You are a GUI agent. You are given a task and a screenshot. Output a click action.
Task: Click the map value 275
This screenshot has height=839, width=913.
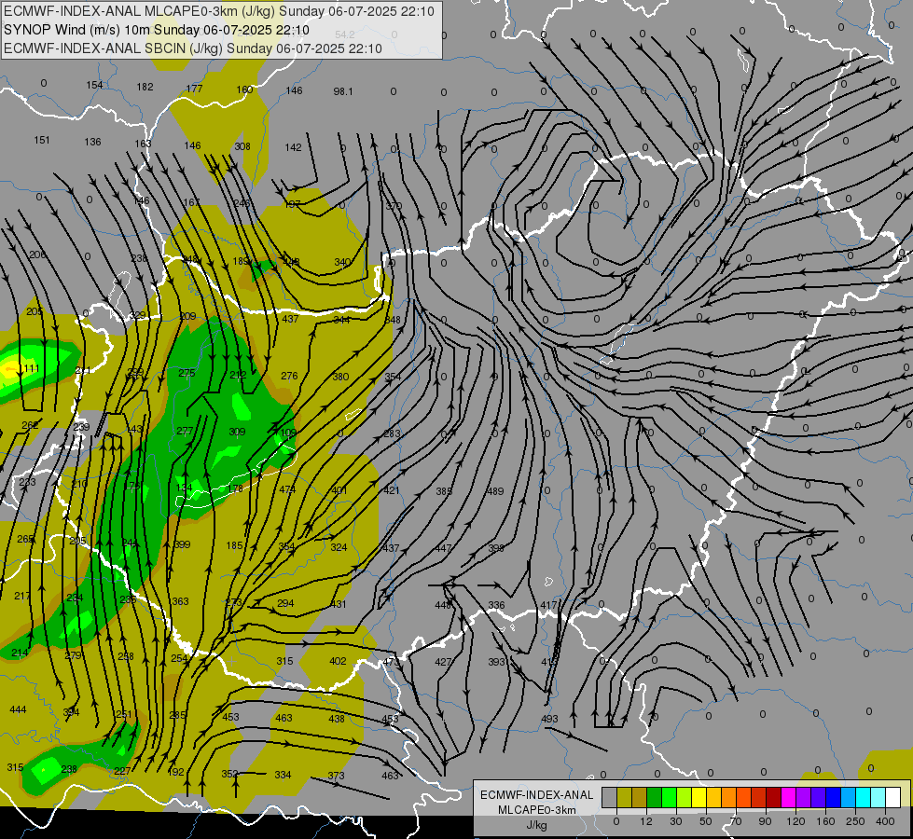(x=187, y=373)
